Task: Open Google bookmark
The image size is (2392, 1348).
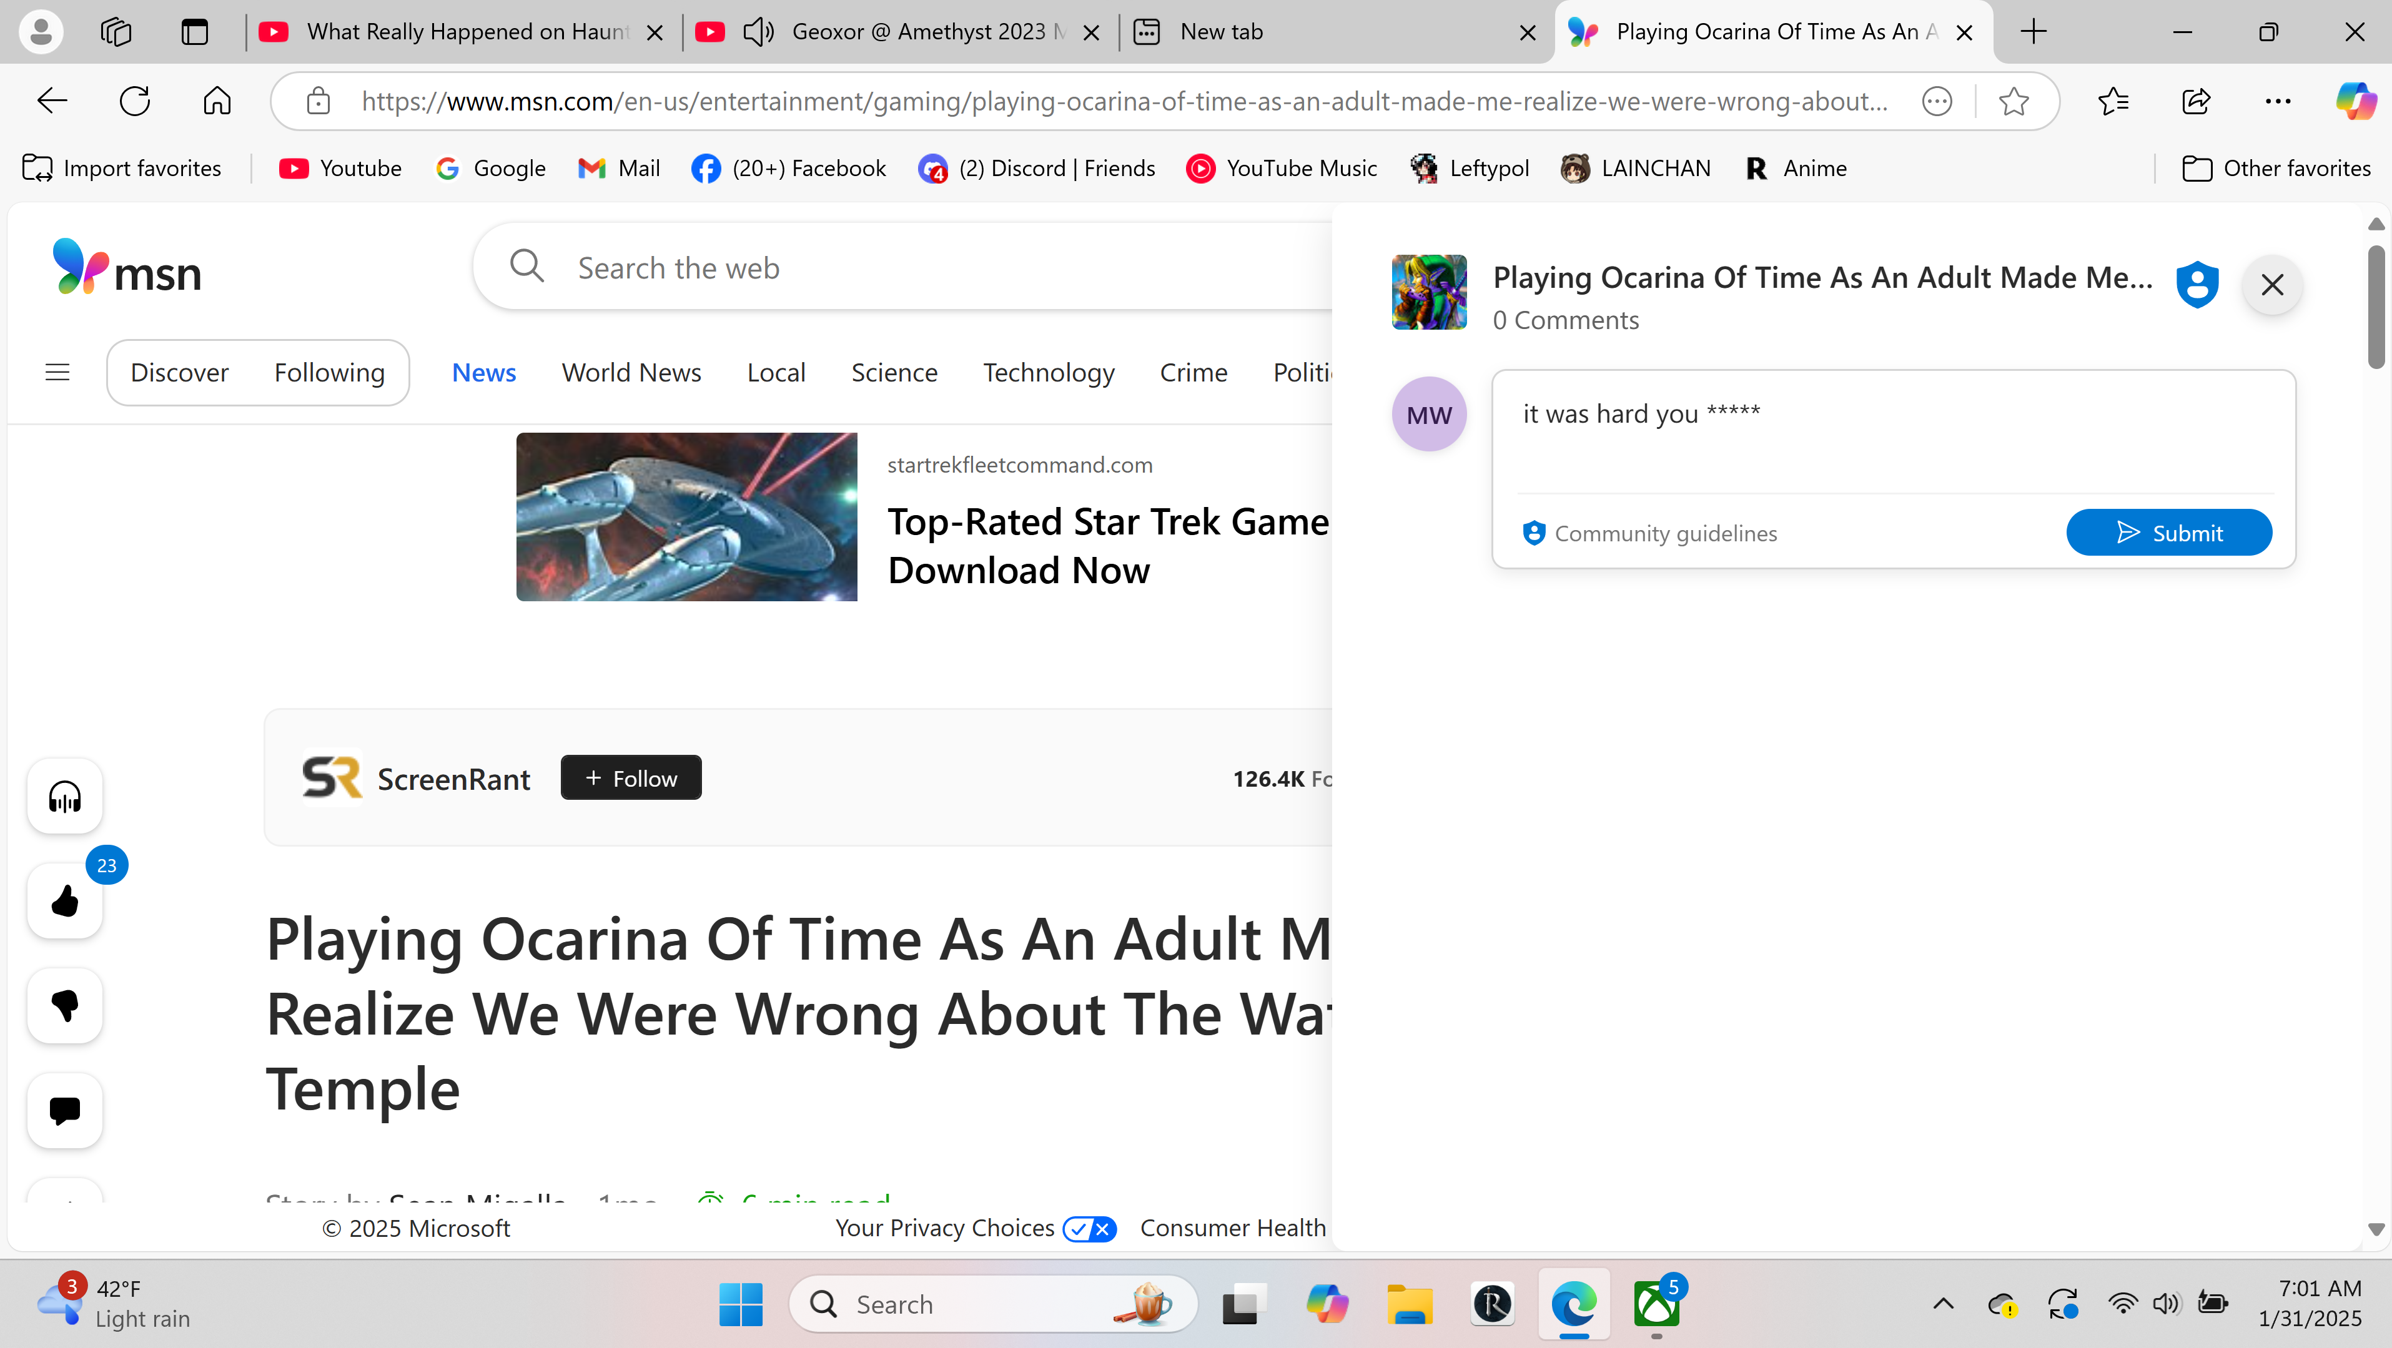Action: (490, 168)
